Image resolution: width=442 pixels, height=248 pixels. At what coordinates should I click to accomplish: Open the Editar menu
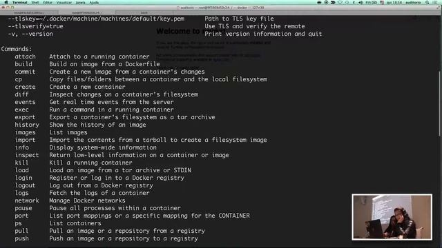48,3
